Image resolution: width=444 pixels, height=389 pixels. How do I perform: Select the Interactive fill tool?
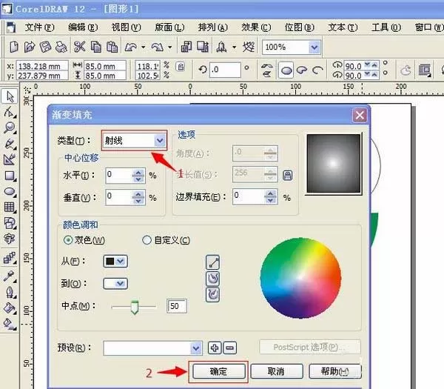coord(10,324)
